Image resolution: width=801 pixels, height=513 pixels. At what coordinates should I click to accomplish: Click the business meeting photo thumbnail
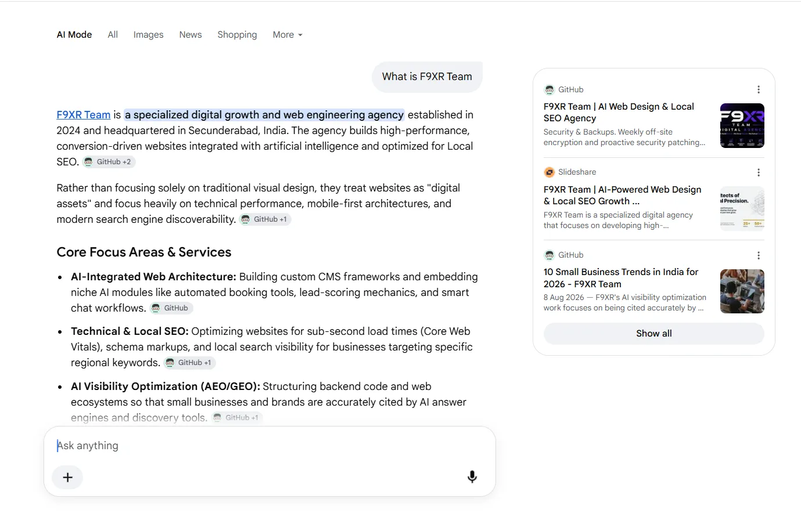click(x=742, y=291)
